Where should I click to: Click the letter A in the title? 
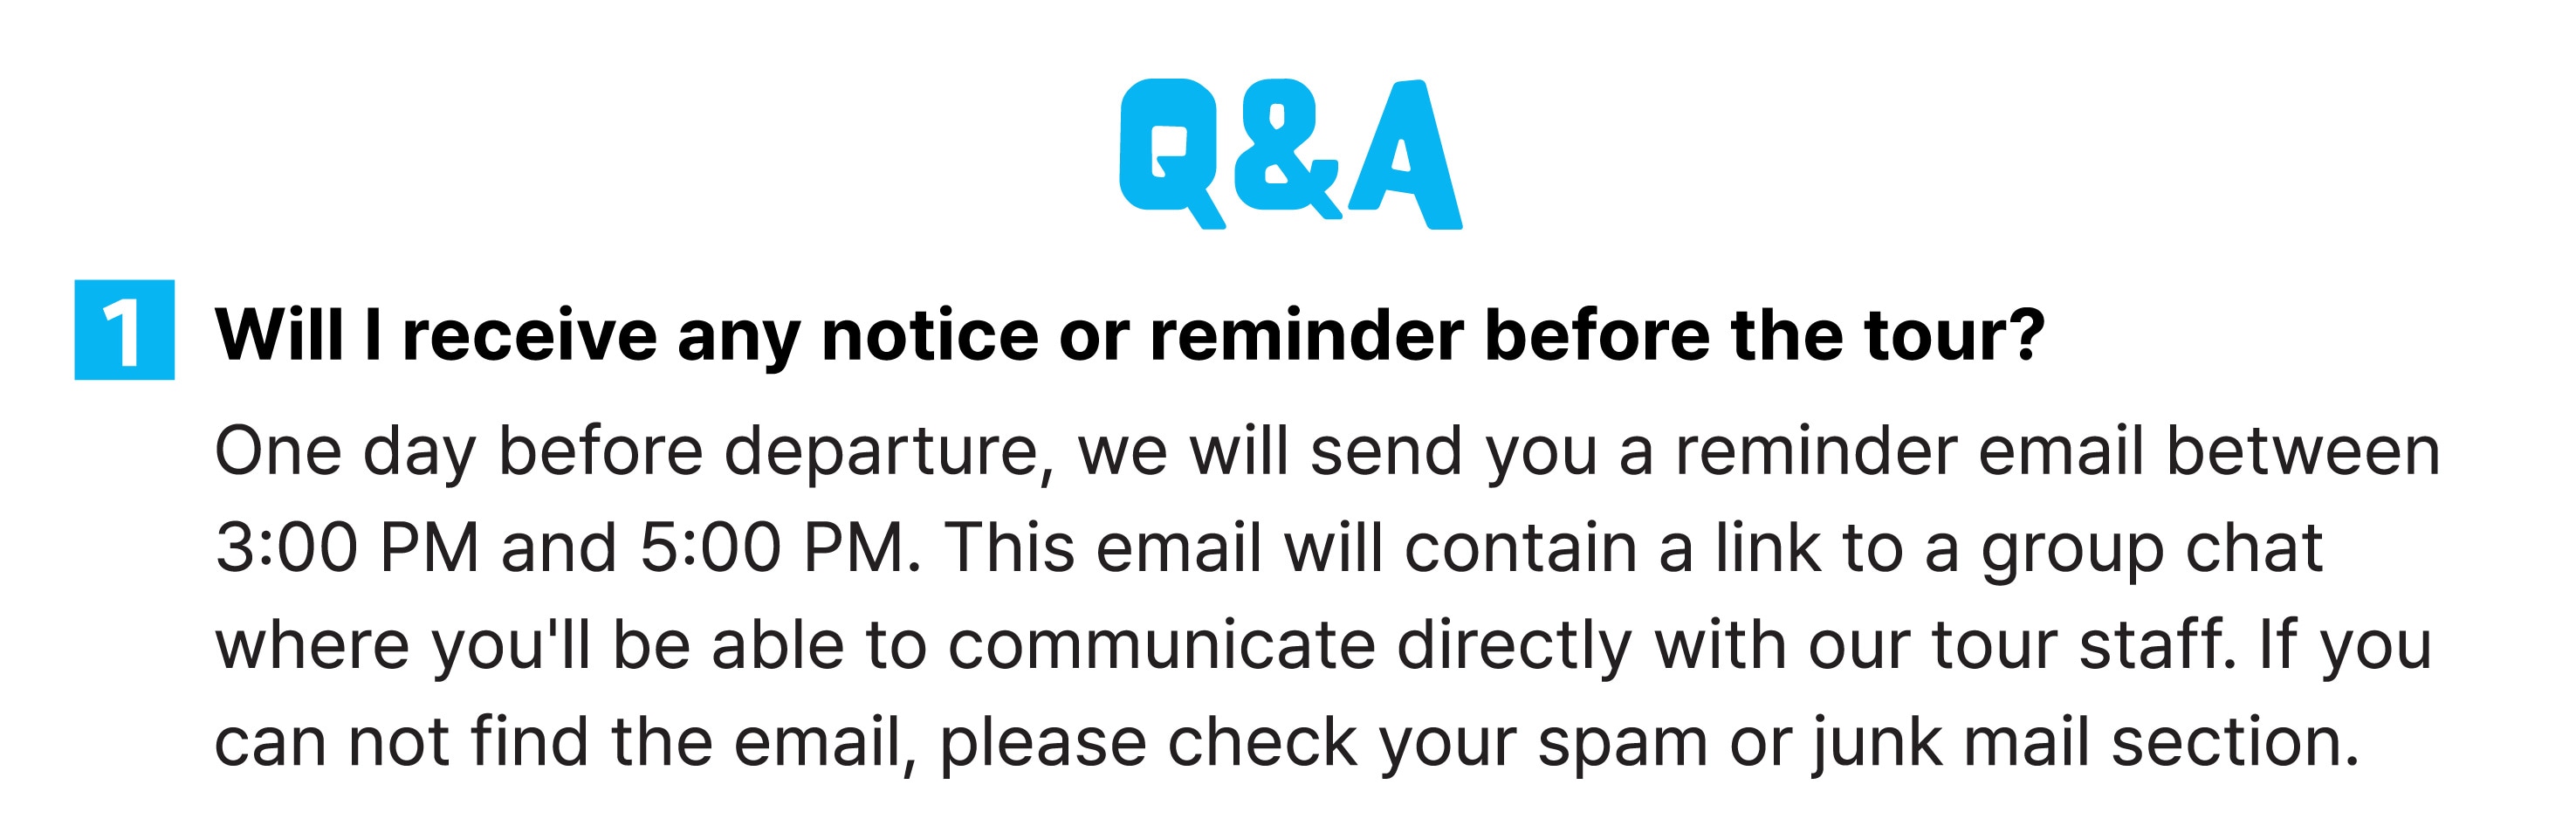coord(1406,155)
